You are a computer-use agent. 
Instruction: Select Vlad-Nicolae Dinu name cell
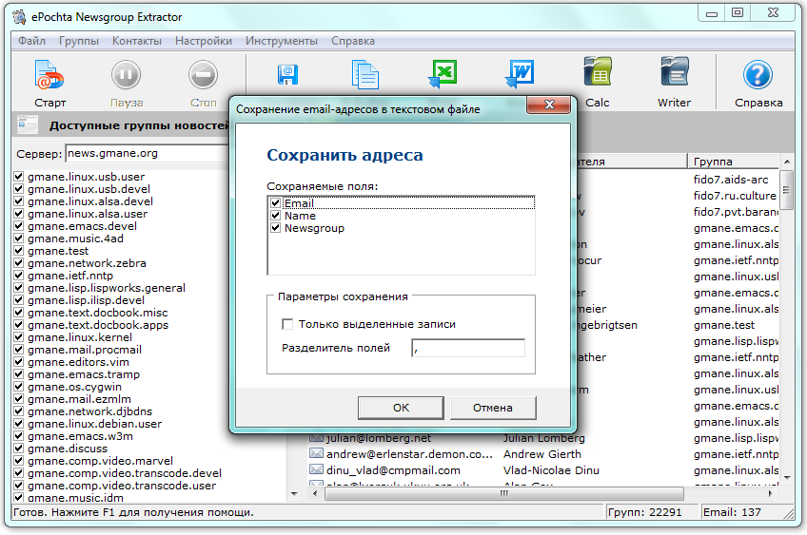[551, 469]
